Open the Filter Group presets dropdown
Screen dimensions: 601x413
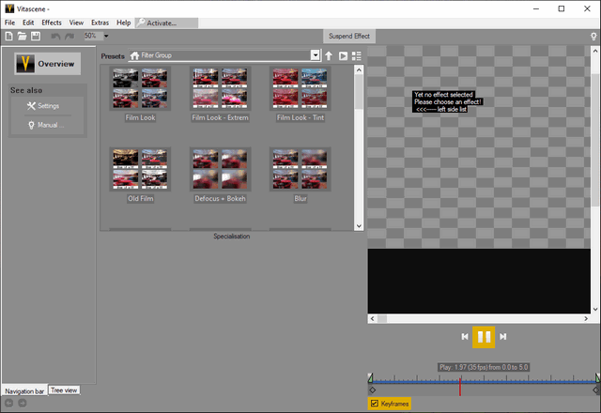coord(316,55)
